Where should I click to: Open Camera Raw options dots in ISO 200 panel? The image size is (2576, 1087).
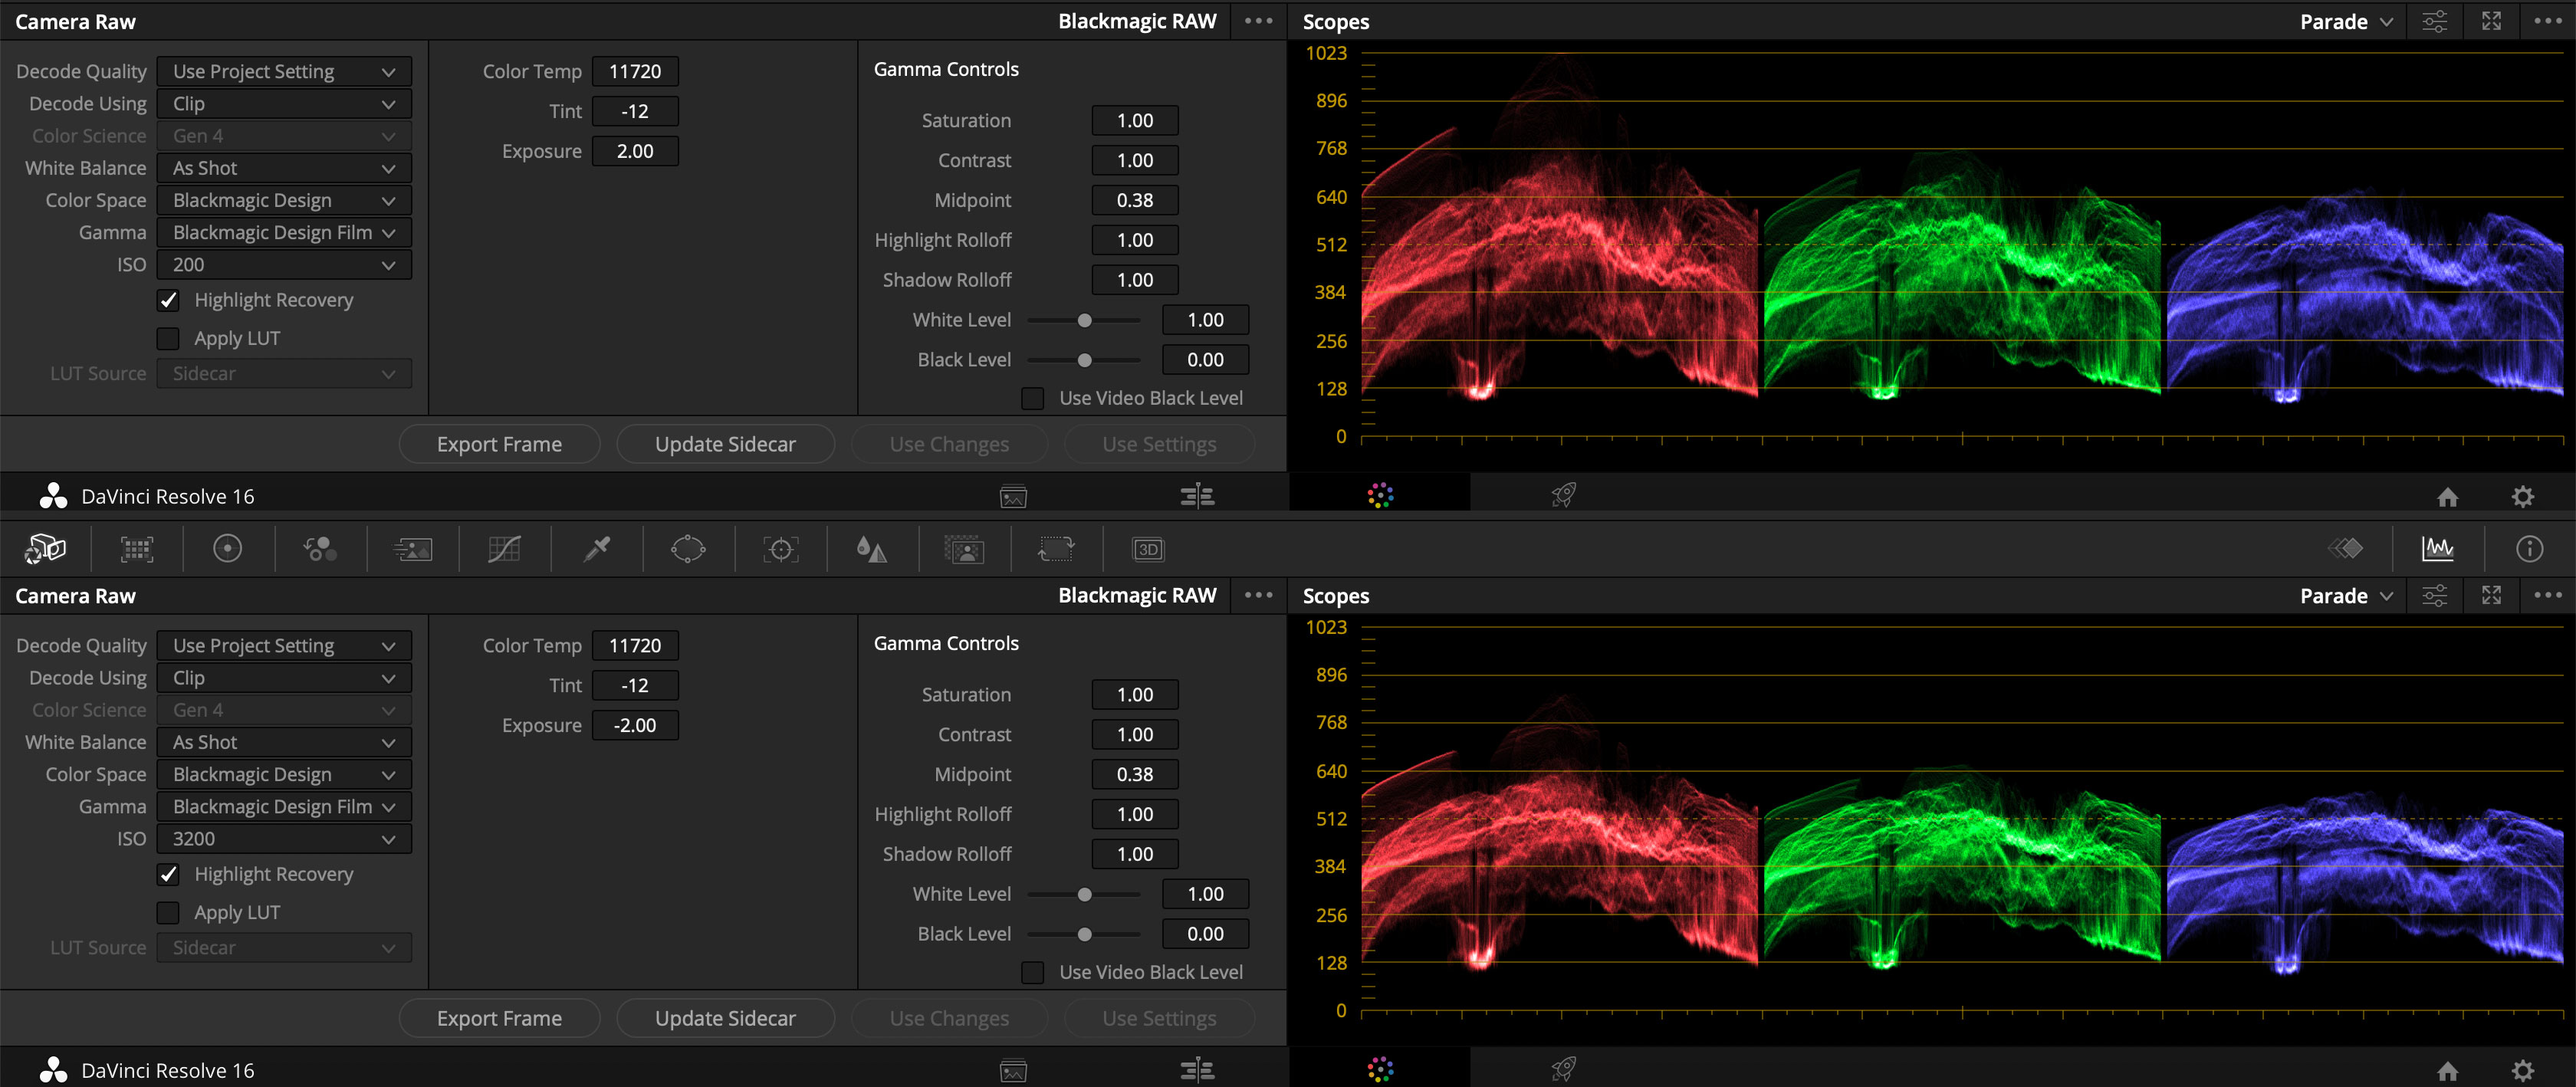[x=1259, y=21]
